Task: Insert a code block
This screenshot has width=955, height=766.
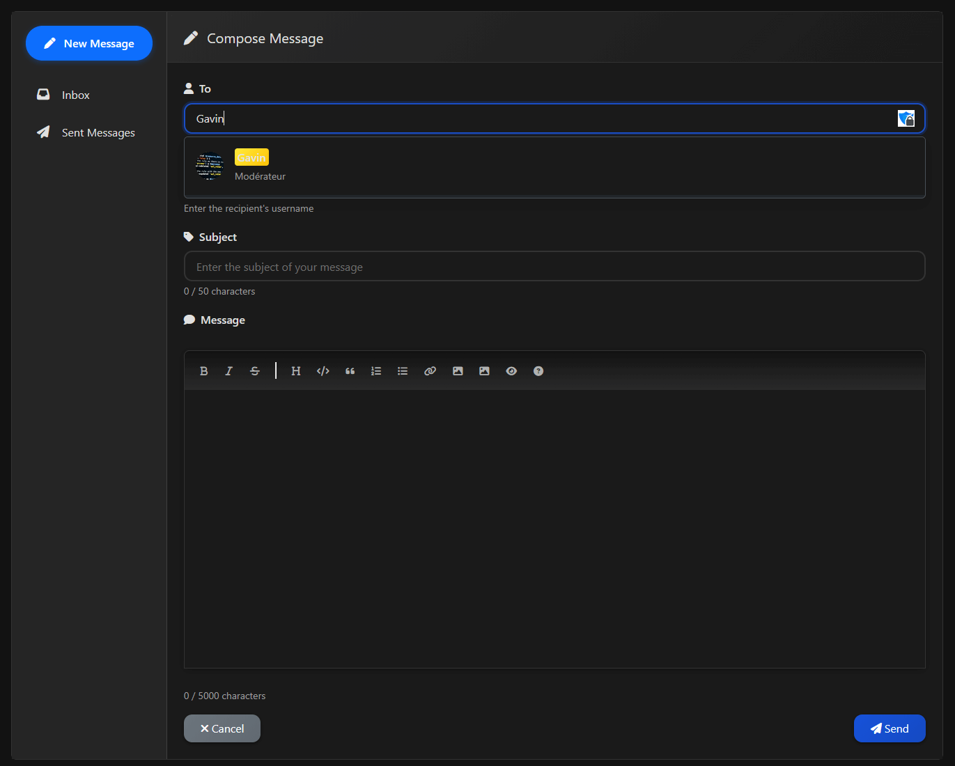Action: (323, 371)
